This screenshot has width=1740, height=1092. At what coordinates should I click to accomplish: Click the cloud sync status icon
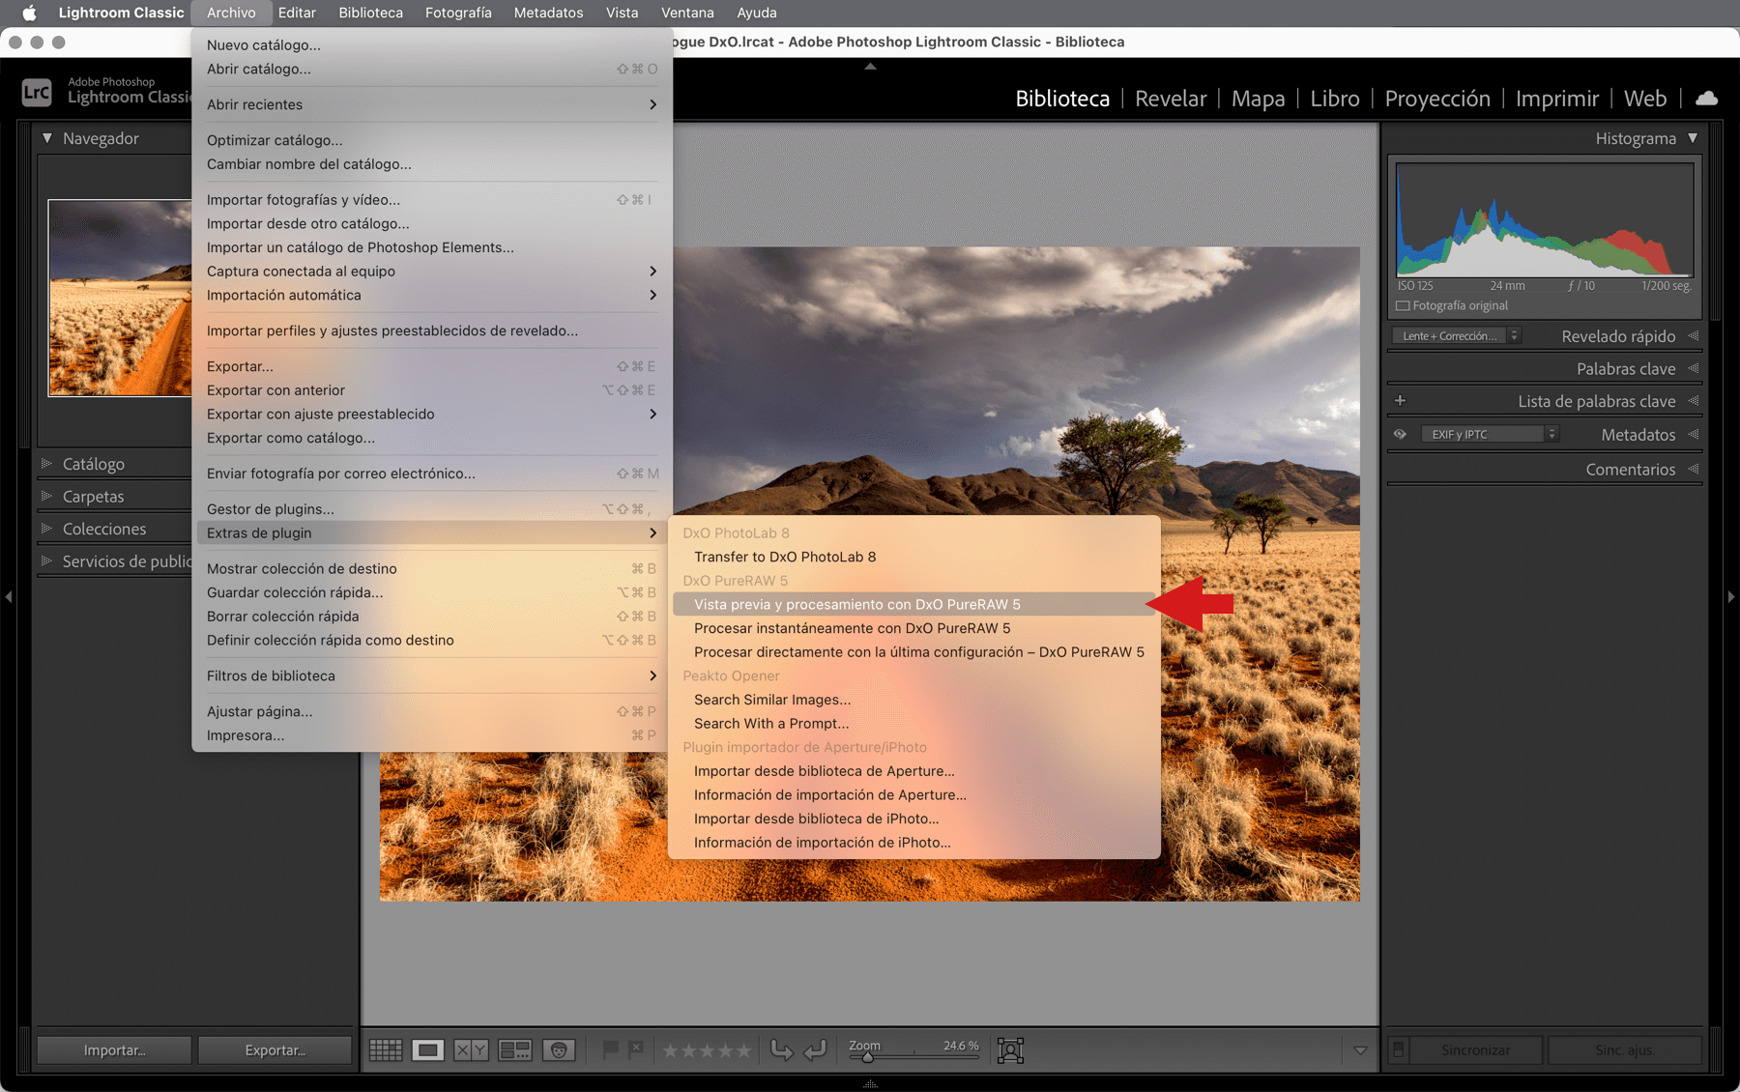coord(1707,99)
